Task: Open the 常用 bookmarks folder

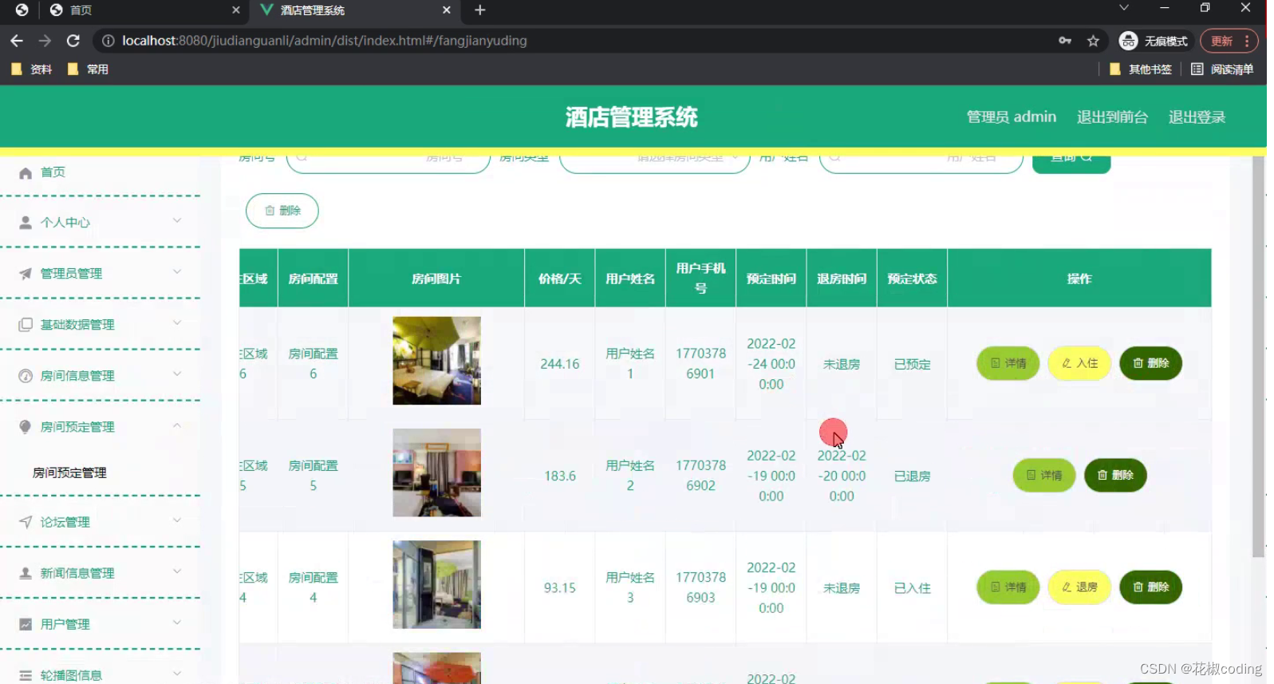Action: (x=89, y=69)
